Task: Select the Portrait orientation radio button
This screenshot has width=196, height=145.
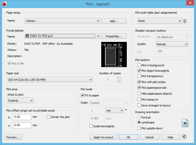Action: pyautogui.click(x=139, y=117)
